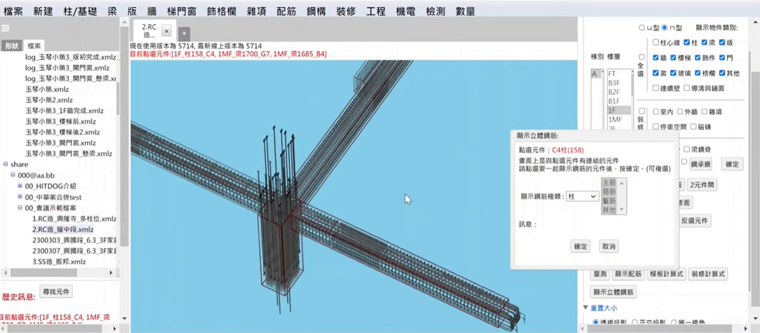Click the 尋找元件 button

56,292
